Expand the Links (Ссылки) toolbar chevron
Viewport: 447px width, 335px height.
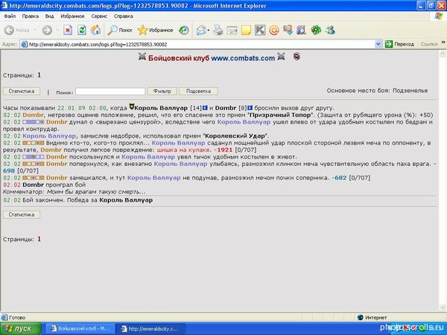443,42
